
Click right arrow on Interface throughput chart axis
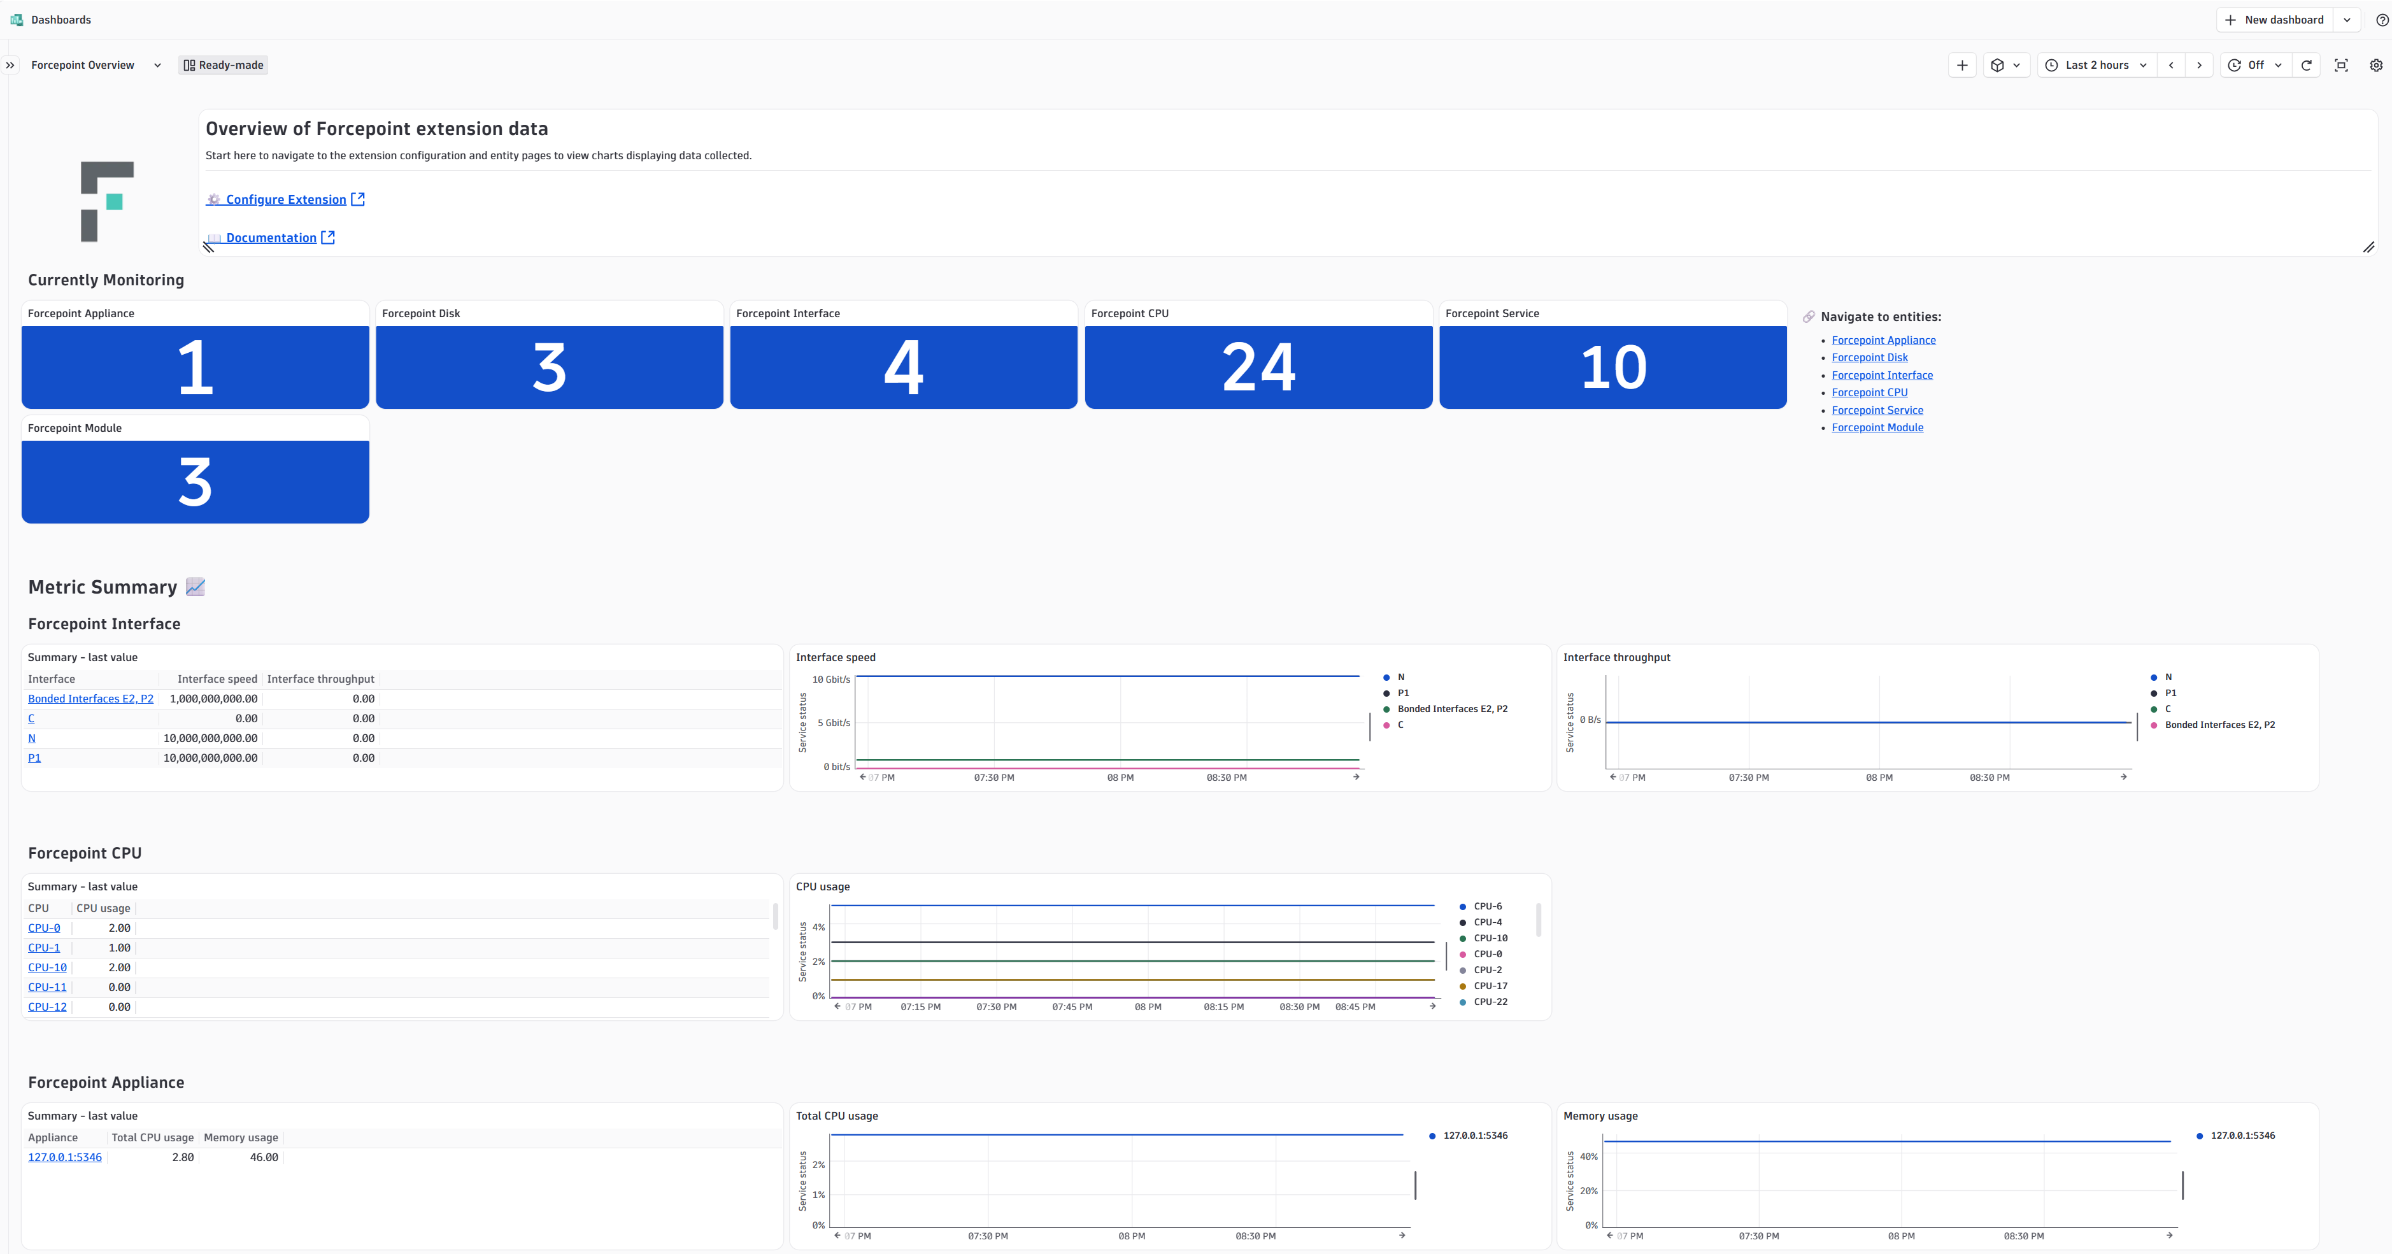point(2124,776)
